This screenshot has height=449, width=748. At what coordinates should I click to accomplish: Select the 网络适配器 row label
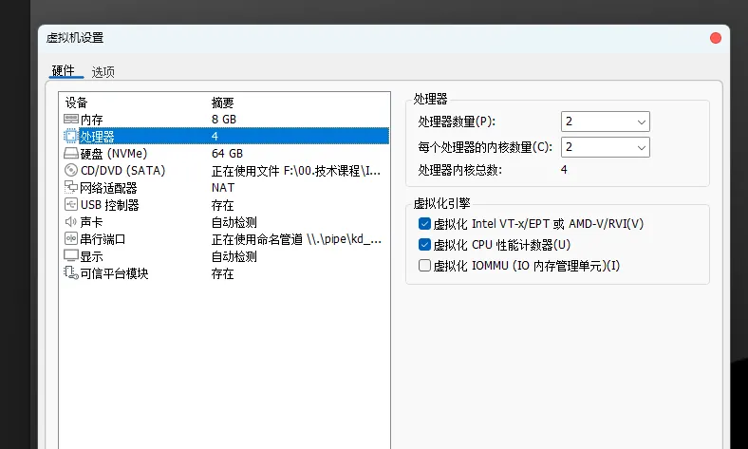click(x=109, y=188)
